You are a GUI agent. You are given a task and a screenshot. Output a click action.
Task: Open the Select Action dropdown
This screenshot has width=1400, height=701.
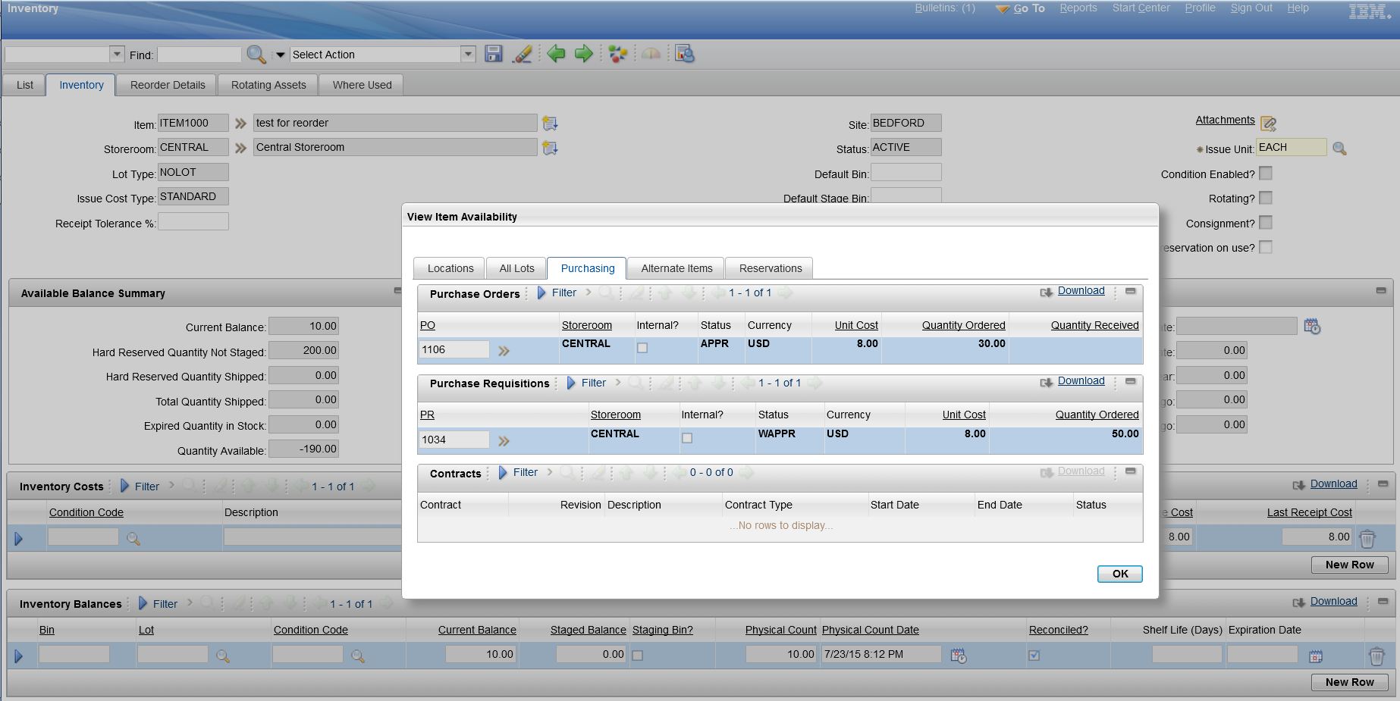point(468,55)
